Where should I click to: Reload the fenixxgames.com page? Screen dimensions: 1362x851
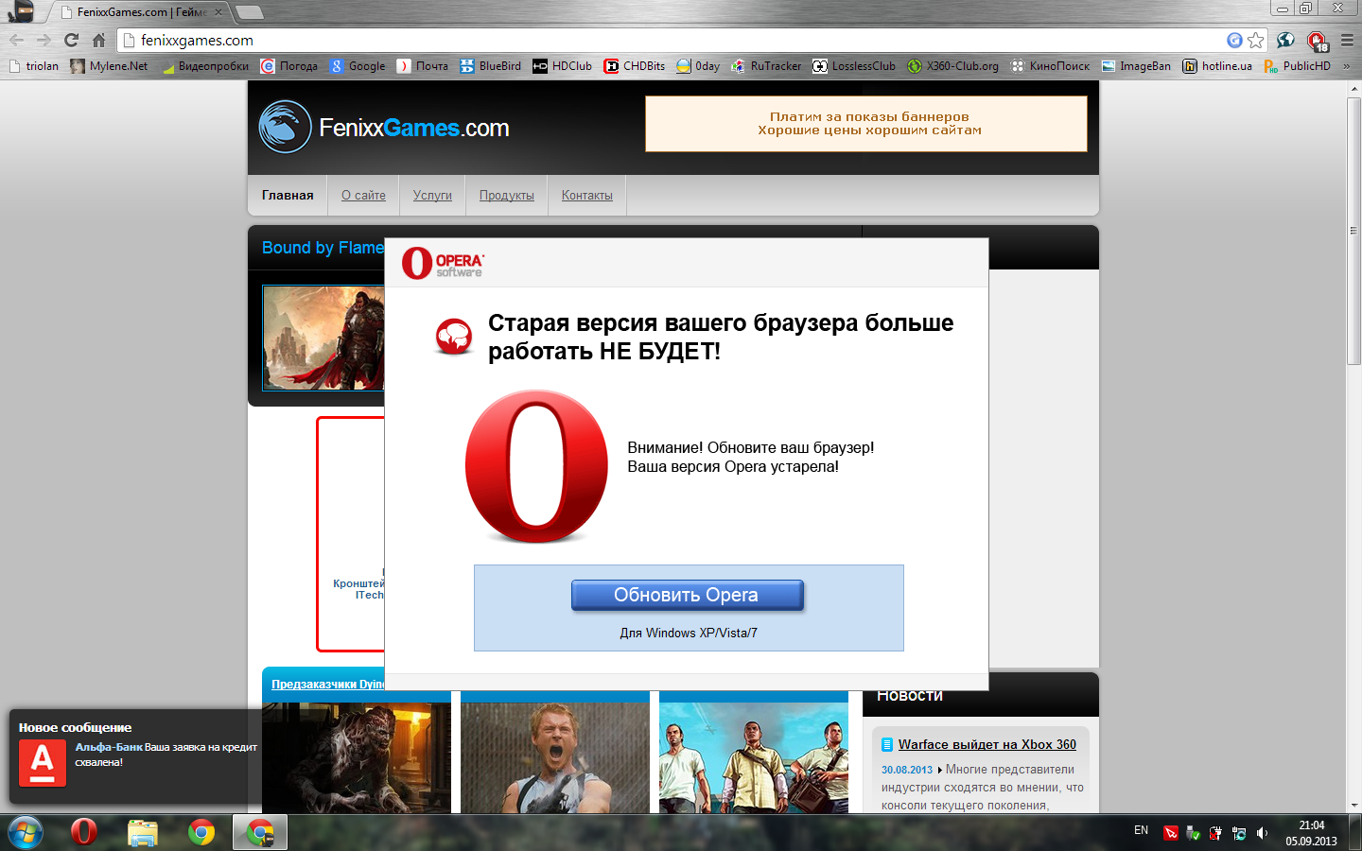tap(71, 41)
